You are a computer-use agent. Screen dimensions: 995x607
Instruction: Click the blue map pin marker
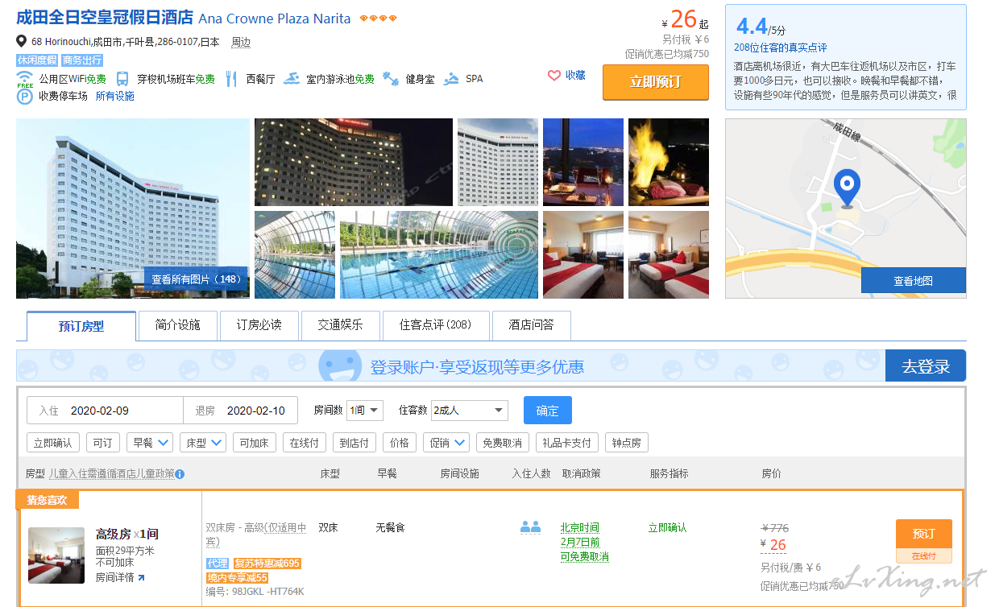click(x=846, y=188)
